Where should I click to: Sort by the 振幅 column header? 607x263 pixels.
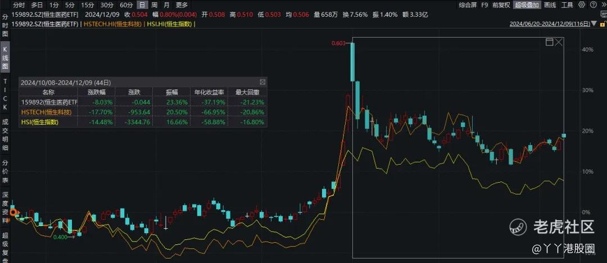point(173,92)
